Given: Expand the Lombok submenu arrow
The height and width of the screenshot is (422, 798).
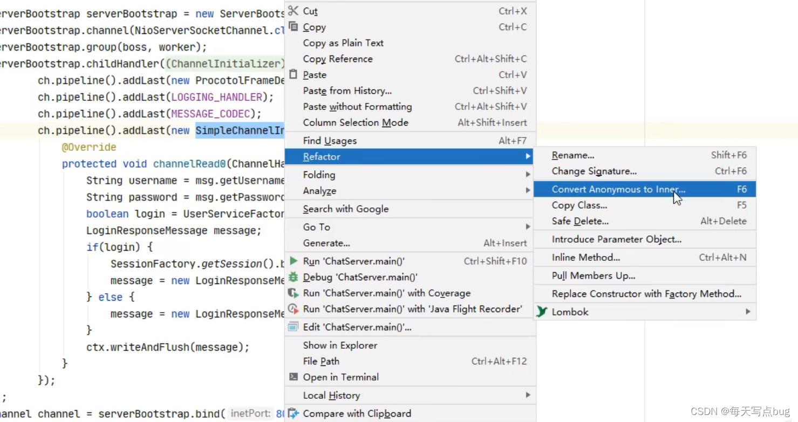Looking at the screenshot, I should click(748, 312).
